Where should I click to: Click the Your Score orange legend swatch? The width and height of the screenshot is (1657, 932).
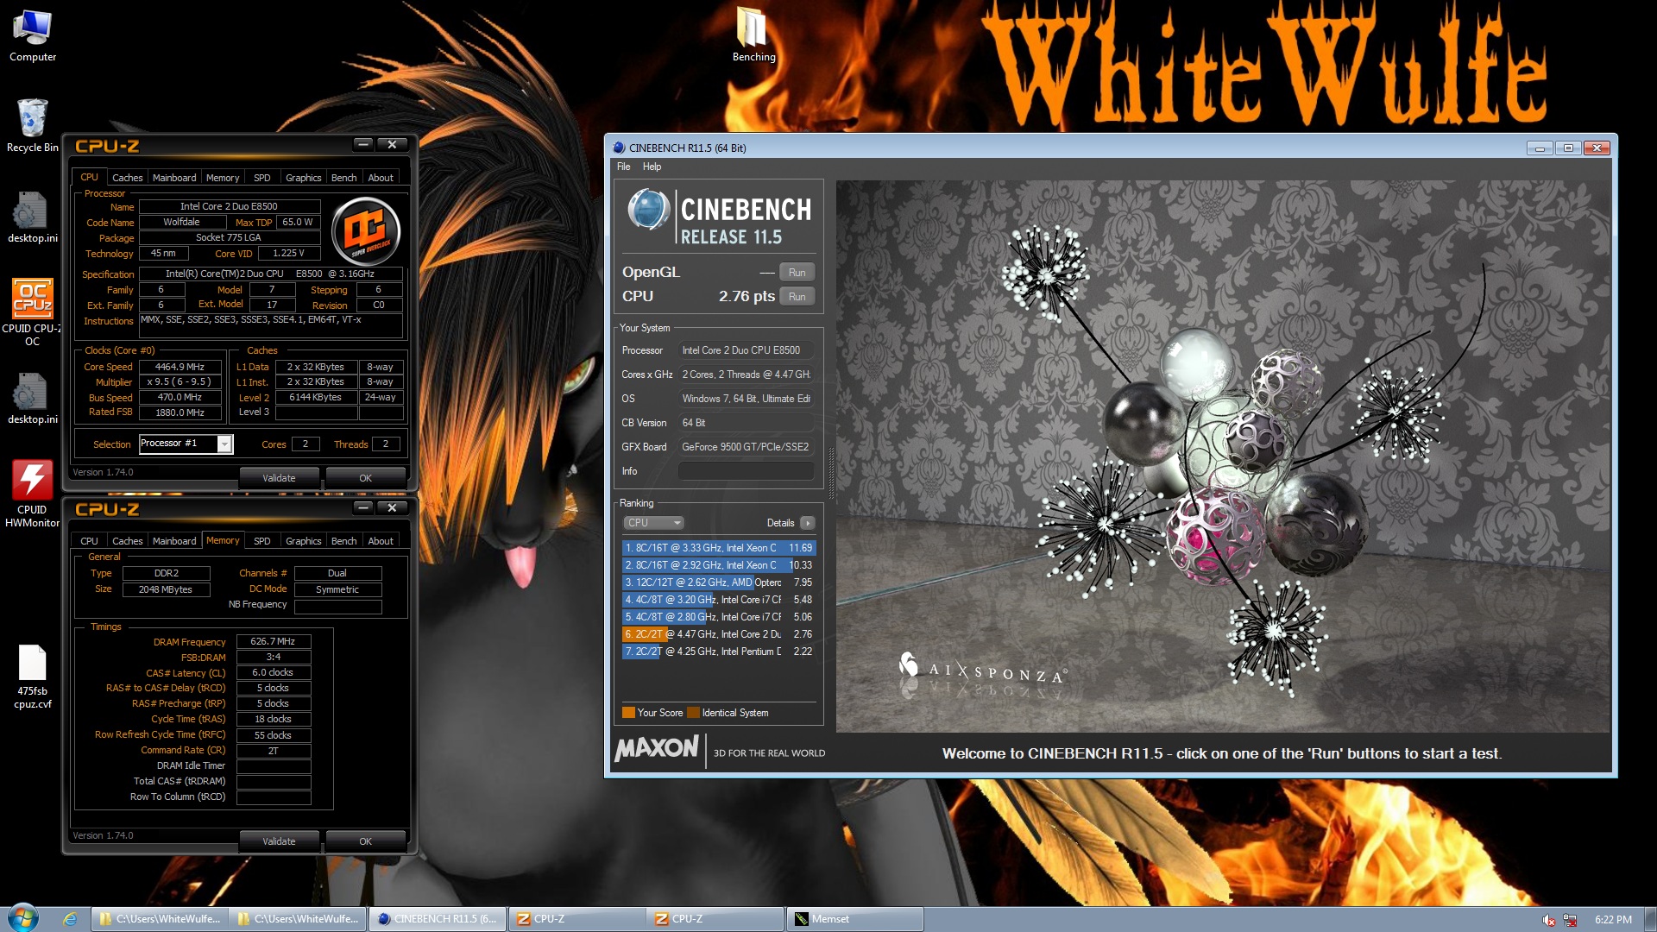coord(628,713)
